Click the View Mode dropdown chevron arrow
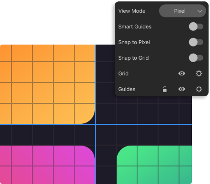210x184 pixels. (x=200, y=11)
